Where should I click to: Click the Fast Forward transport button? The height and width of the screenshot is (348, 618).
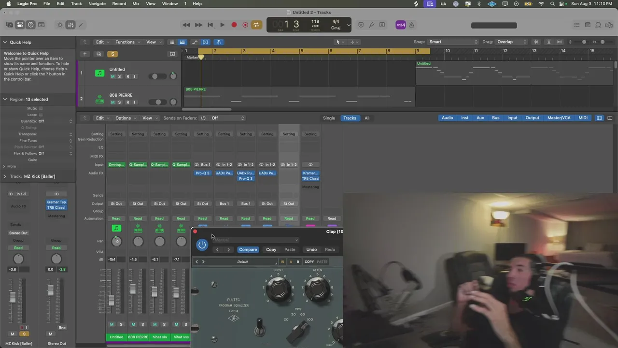click(198, 25)
